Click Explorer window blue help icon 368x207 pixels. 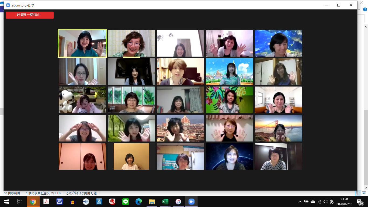pyautogui.click(x=365, y=9)
